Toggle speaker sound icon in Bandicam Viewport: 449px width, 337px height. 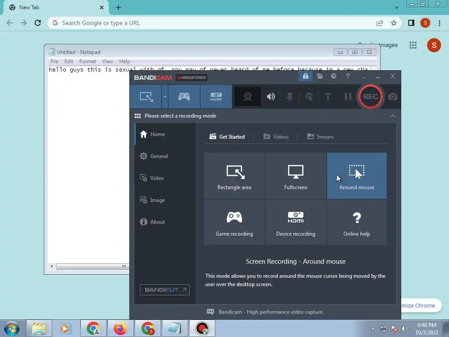(271, 97)
